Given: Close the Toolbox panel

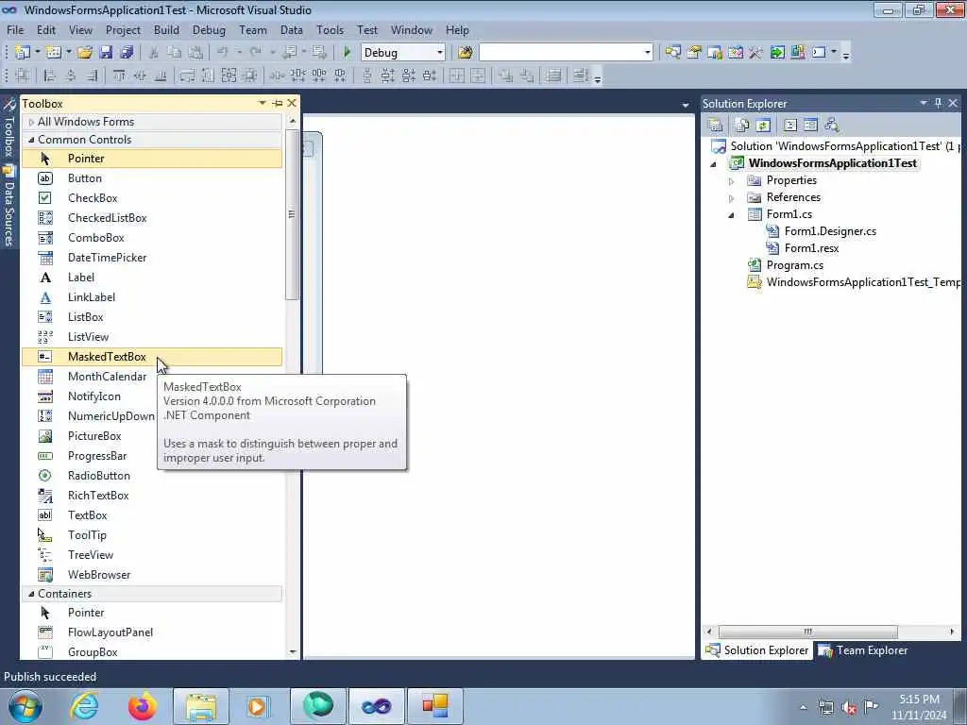Looking at the screenshot, I should [x=292, y=103].
